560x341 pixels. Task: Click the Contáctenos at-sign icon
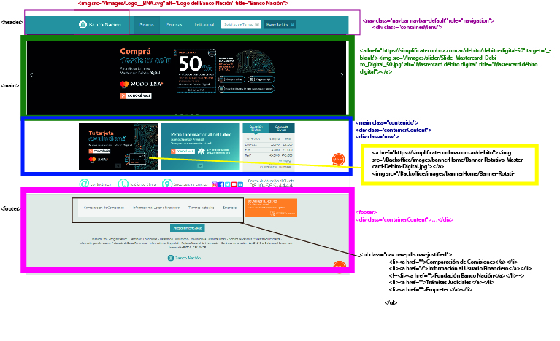point(84,184)
